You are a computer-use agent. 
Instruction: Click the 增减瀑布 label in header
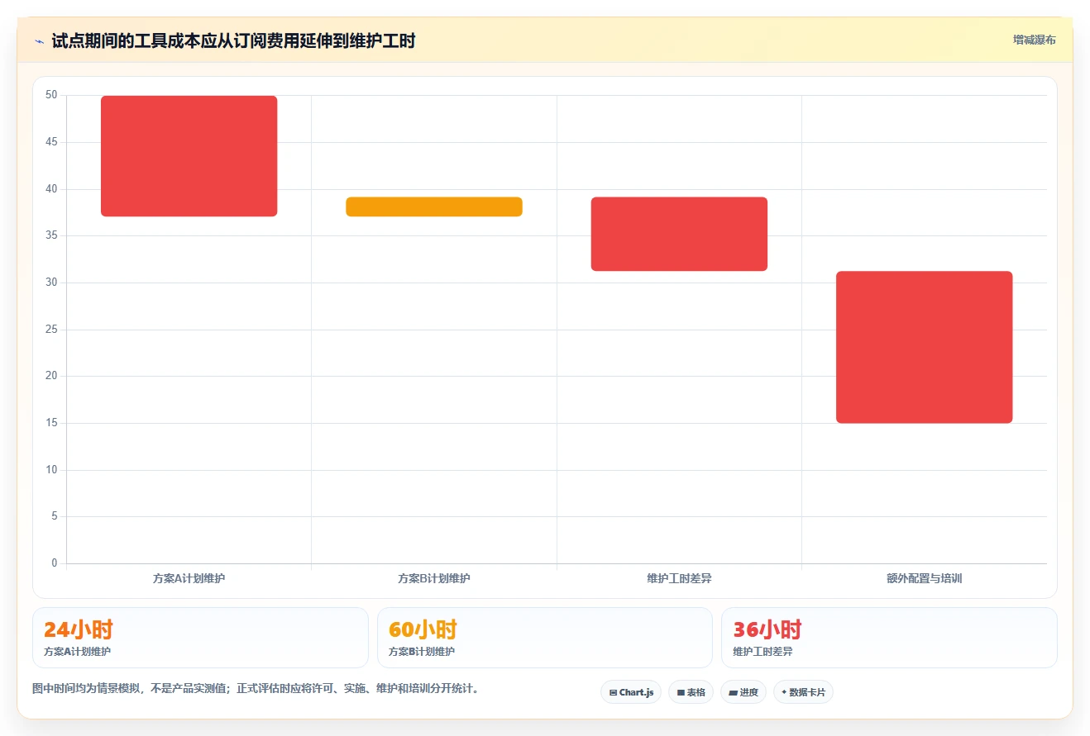(x=1034, y=40)
